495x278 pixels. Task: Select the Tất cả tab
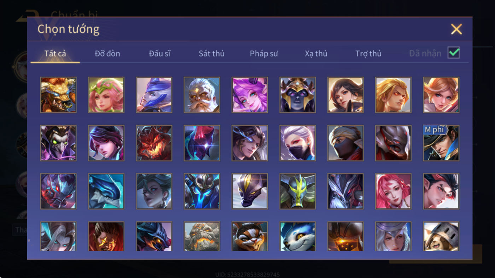pos(55,53)
